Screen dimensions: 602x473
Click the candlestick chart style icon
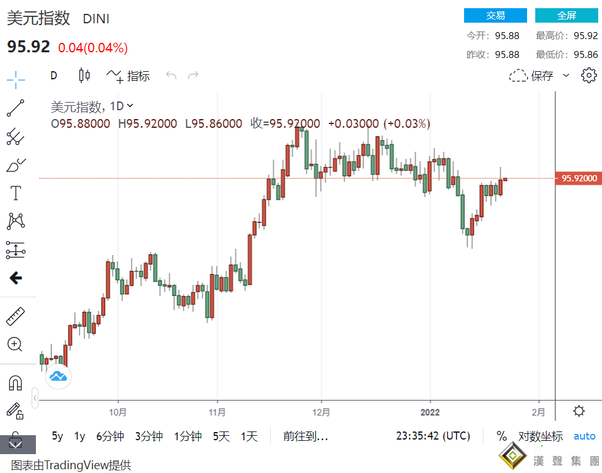(84, 76)
